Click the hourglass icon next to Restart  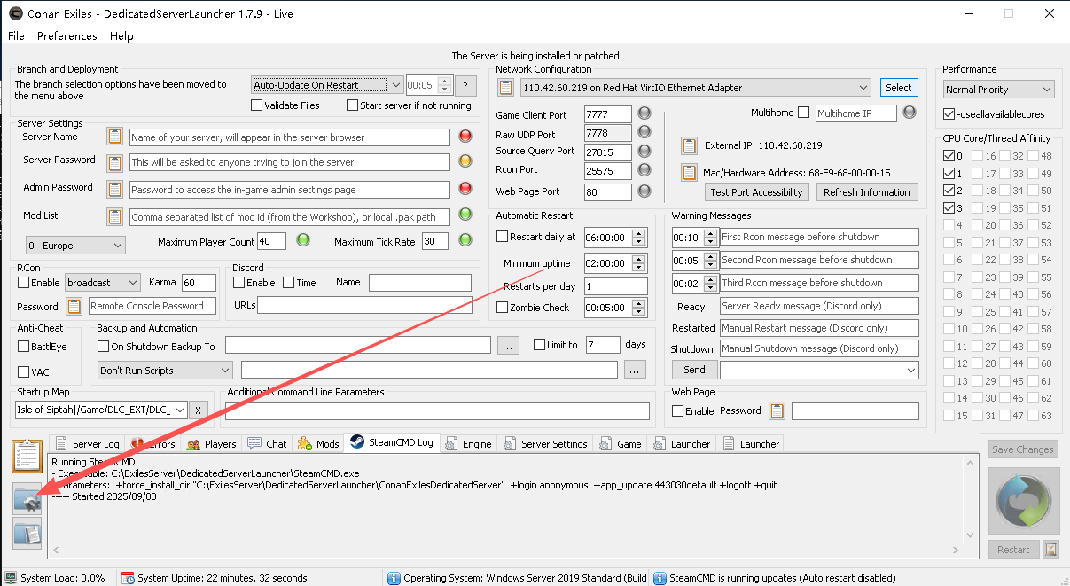pos(1050,550)
